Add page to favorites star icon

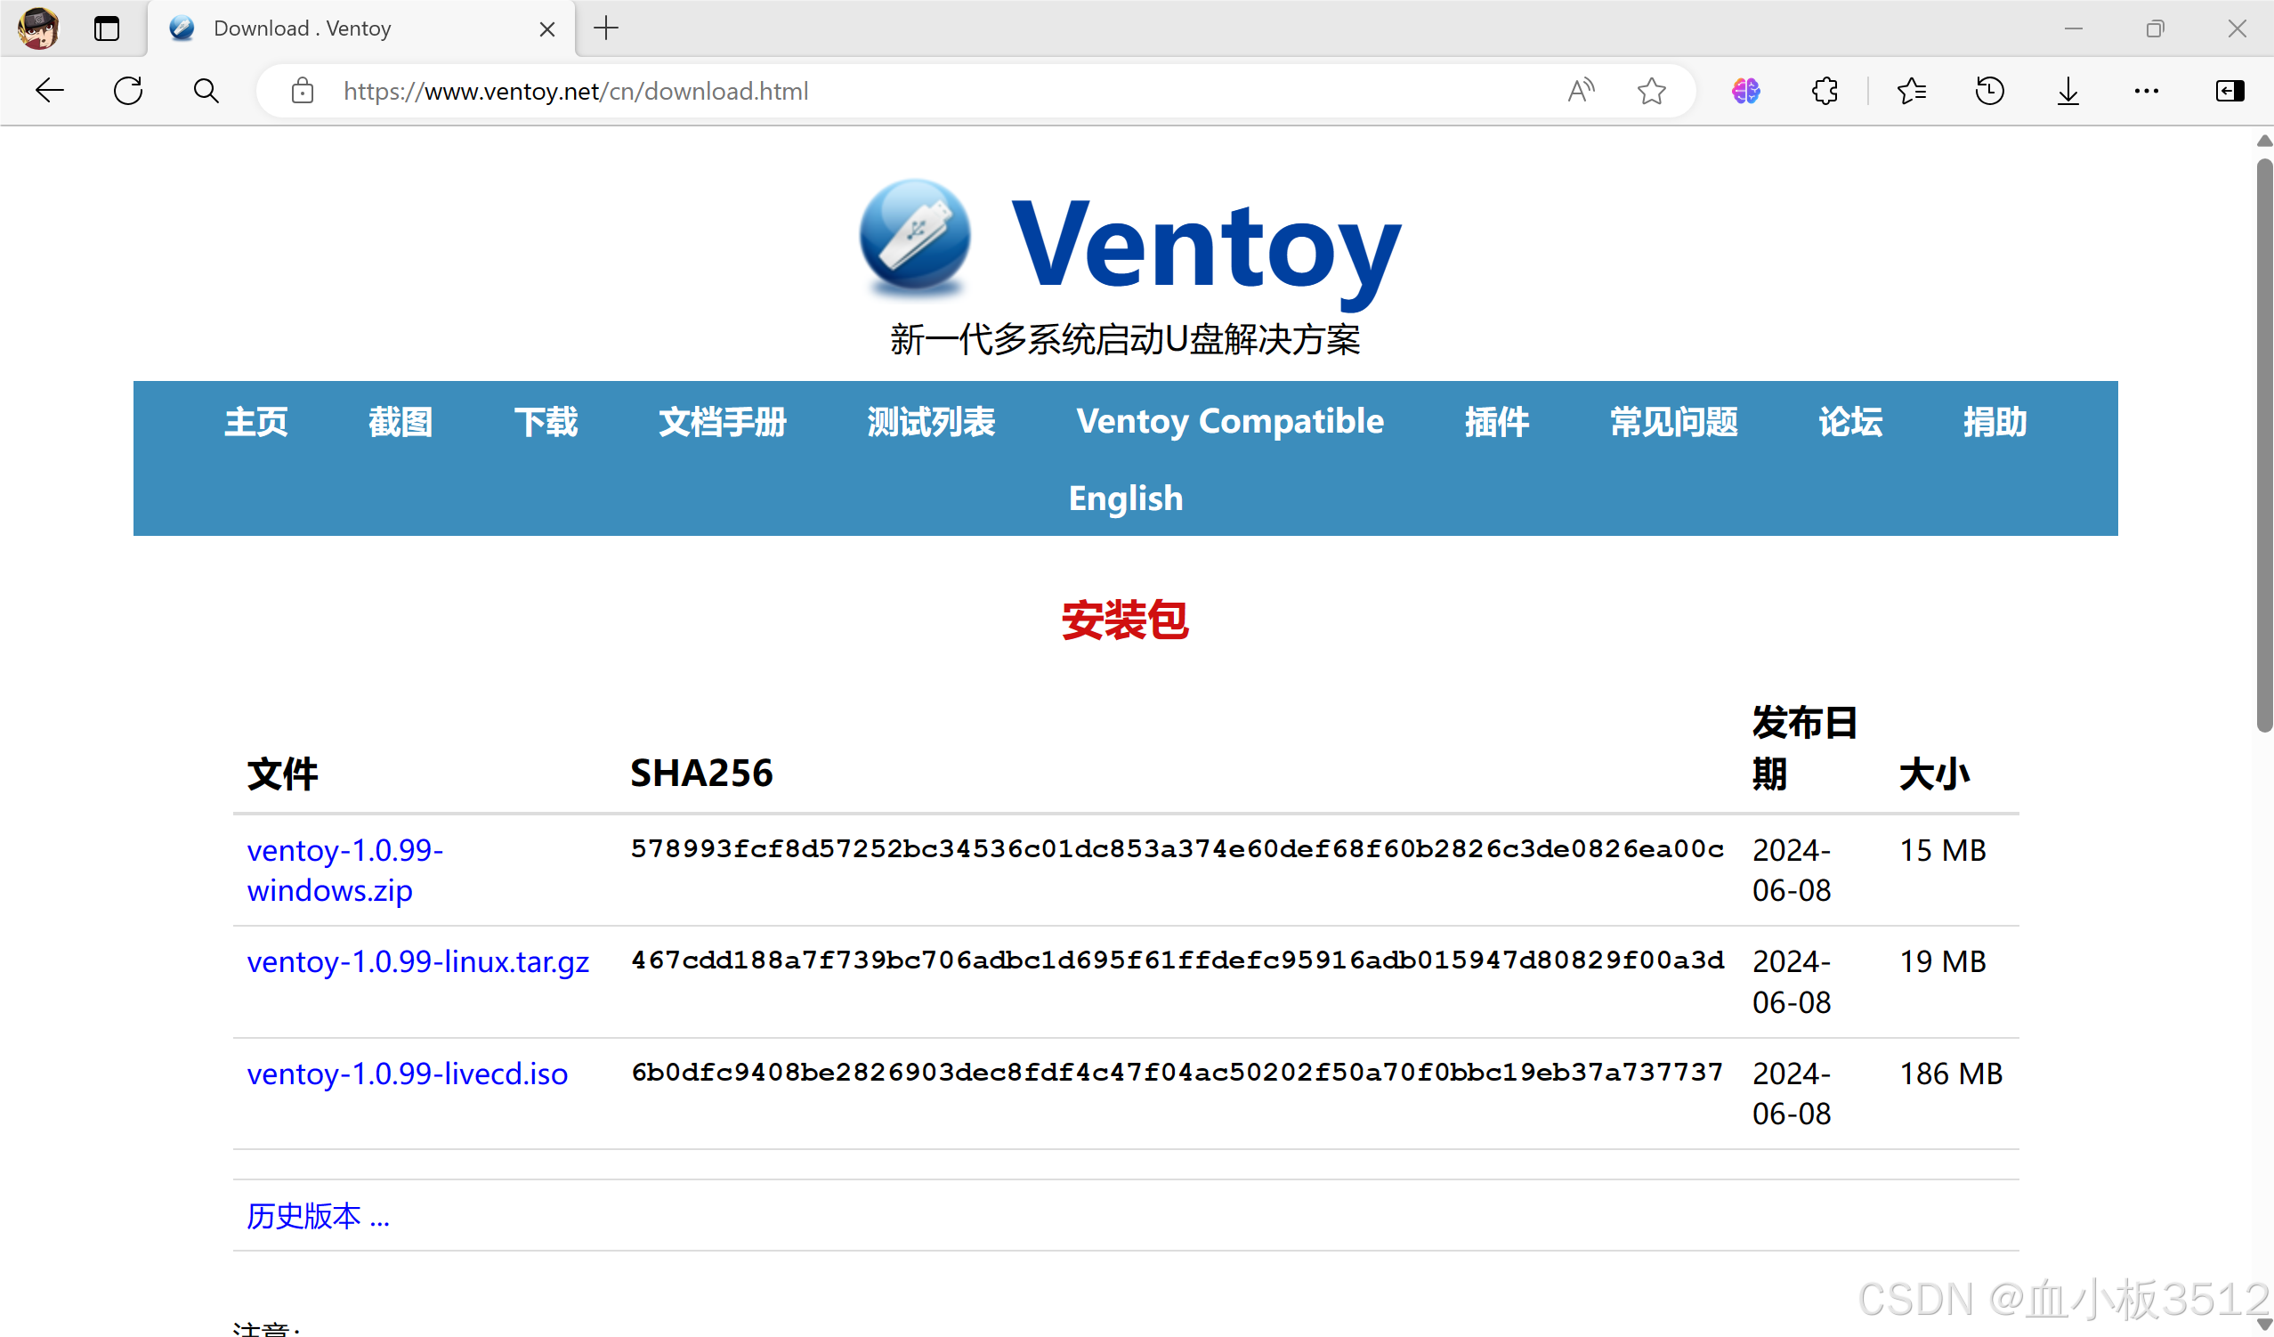[x=1651, y=90]
